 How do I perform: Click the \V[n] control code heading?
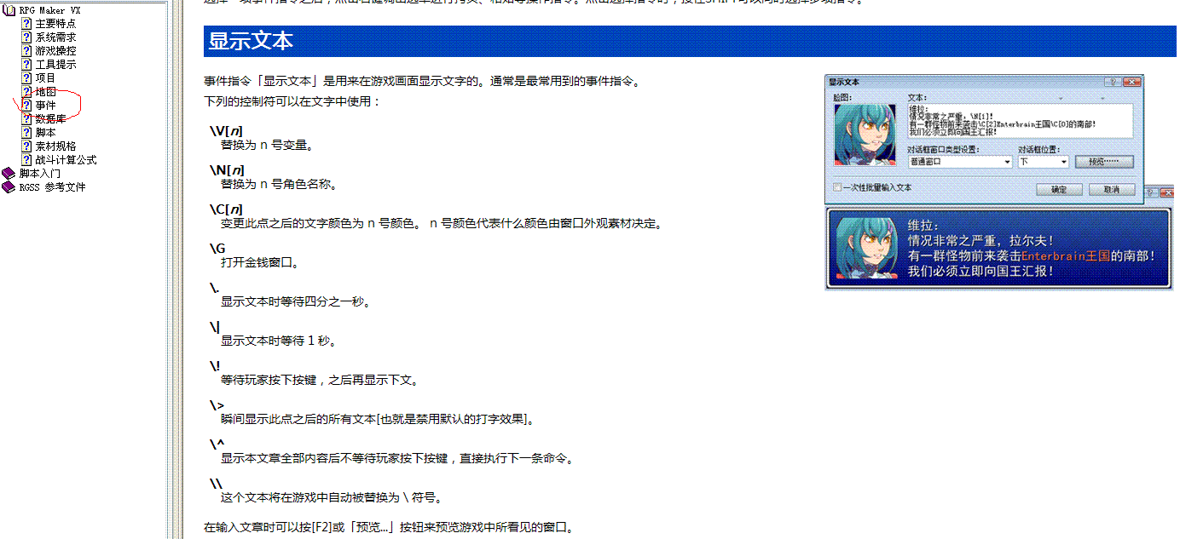[226, 130]
